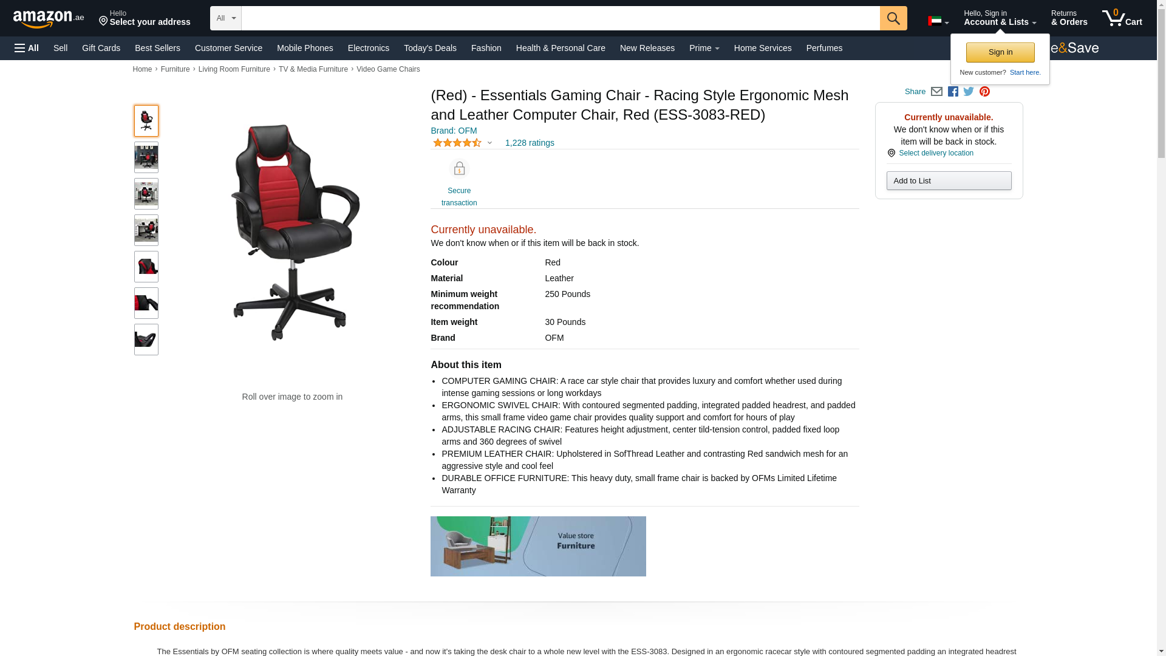
Task: Click the yellow Sign in button
Action: coord(1000,52)
